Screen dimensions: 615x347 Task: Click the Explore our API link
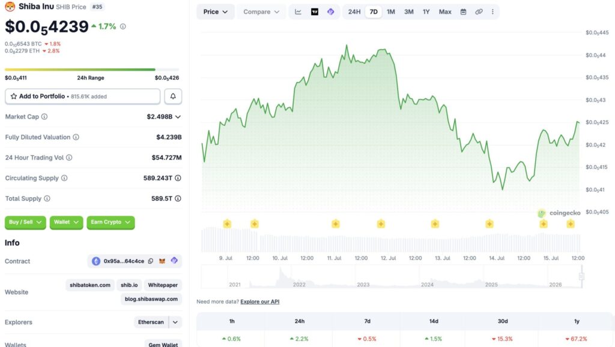tap(259, 301)
